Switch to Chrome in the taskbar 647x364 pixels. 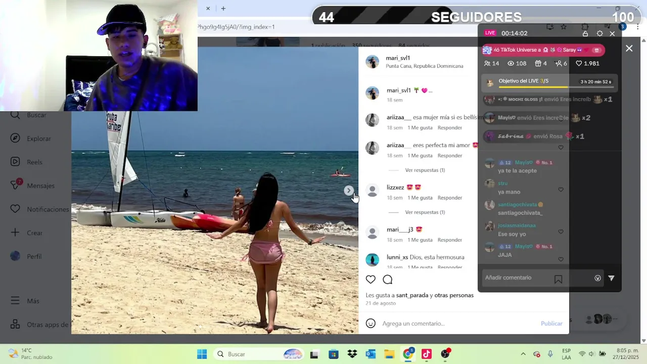408,354
